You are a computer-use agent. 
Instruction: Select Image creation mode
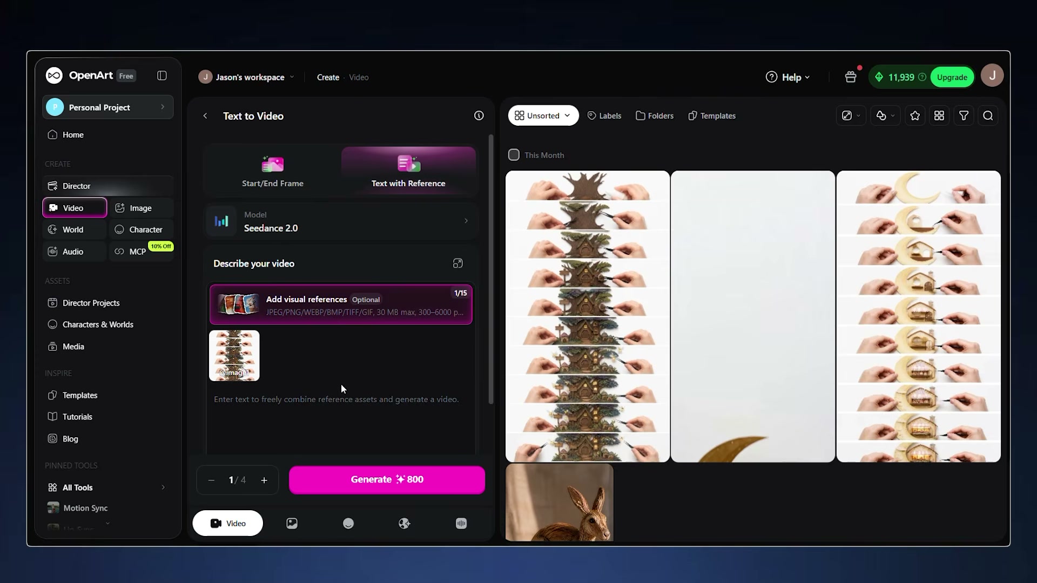point(142,208)
